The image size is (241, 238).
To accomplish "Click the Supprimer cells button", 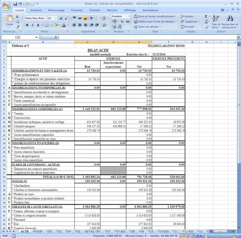I will click(x=190, y=21).
